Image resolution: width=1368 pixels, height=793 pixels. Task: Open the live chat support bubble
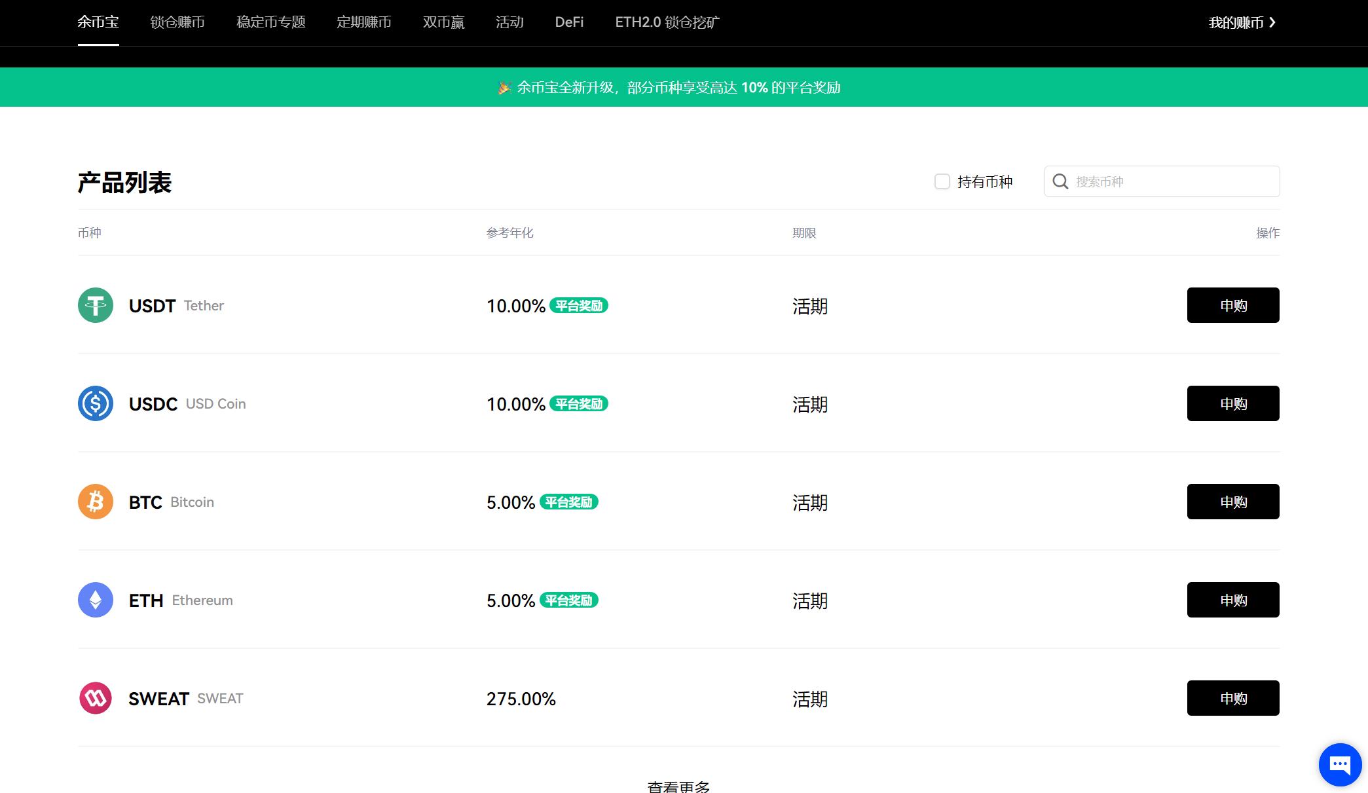pyautogui.click(x=1340, y=764)
